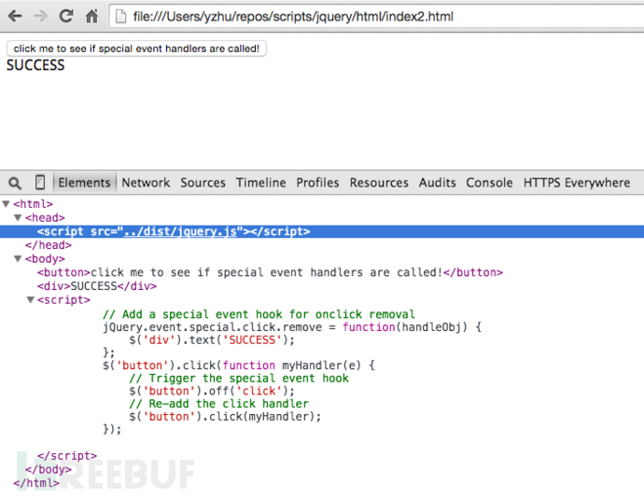Click the function myHandler(e) code line
The height and width of the screenshot is (497, 644).
point(239,366)
